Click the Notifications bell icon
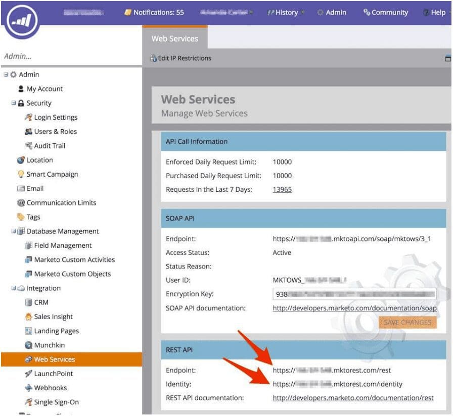 pos(128,13)
